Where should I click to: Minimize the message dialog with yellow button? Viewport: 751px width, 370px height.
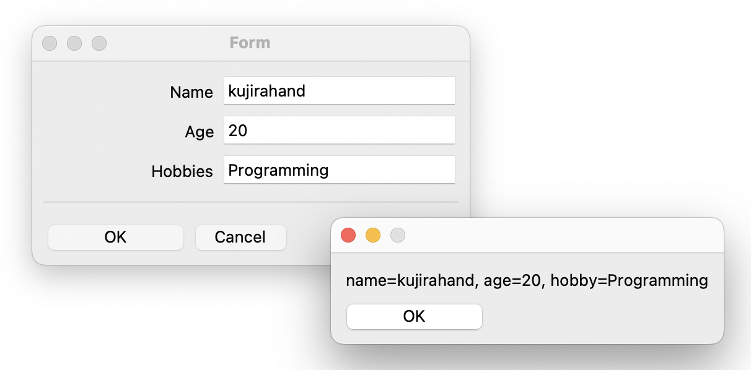point(373,235)
